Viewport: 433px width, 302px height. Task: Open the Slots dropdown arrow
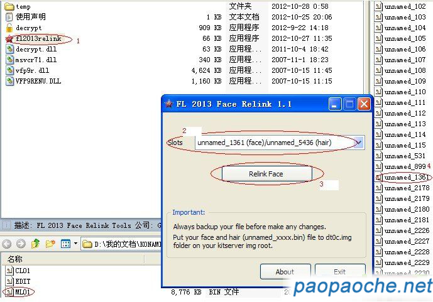click(359, 143)
